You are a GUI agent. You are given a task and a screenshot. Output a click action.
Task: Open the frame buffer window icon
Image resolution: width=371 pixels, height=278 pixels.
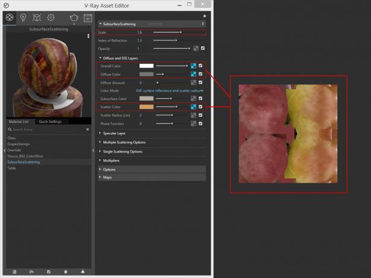click(x=88, y=18)
